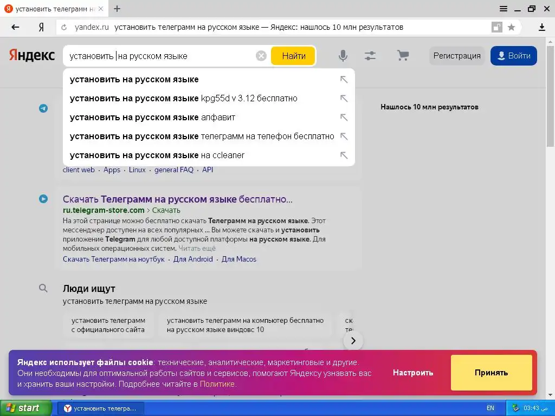Open the 'Apps' sitelink
Viewport: 555px width, 416px height.
[112, 170]
